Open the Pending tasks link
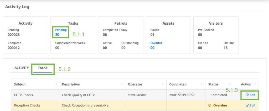Viewport: 269px width, 111px height. click(x=61, y=30)
